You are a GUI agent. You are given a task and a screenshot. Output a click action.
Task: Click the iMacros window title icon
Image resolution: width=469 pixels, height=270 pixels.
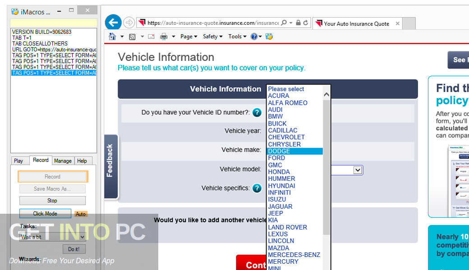coord(14,12)
